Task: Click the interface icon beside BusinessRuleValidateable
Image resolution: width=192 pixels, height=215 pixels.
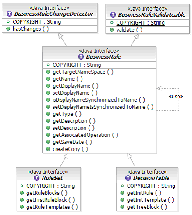Action: 113,14
